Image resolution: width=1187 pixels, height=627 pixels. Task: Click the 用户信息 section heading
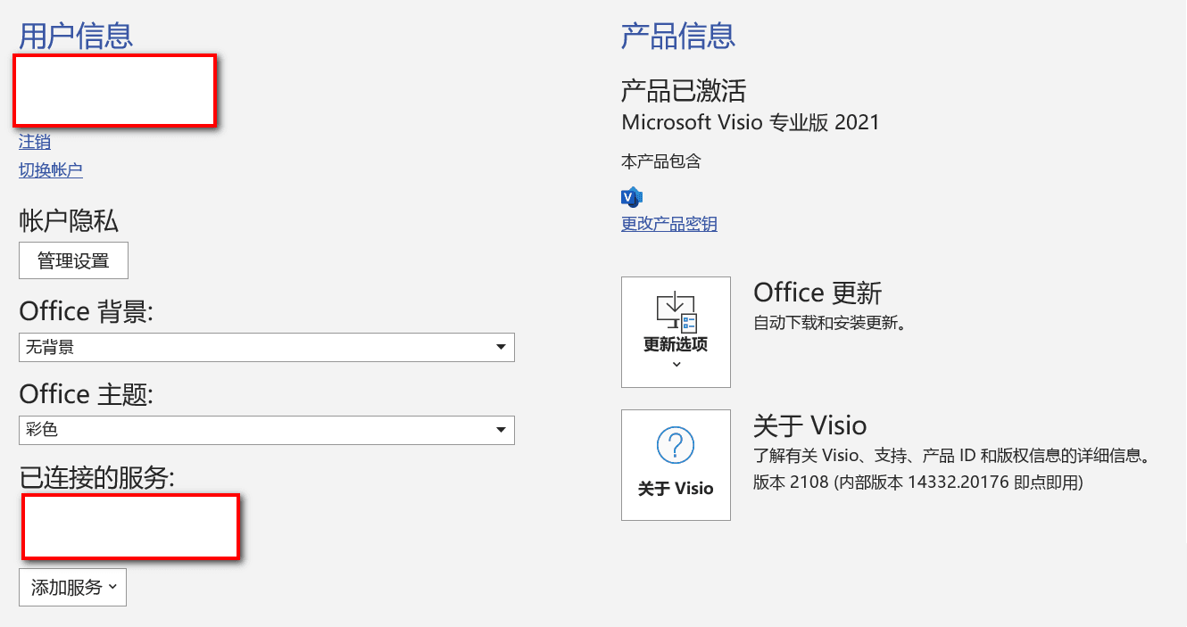(76, 37)
